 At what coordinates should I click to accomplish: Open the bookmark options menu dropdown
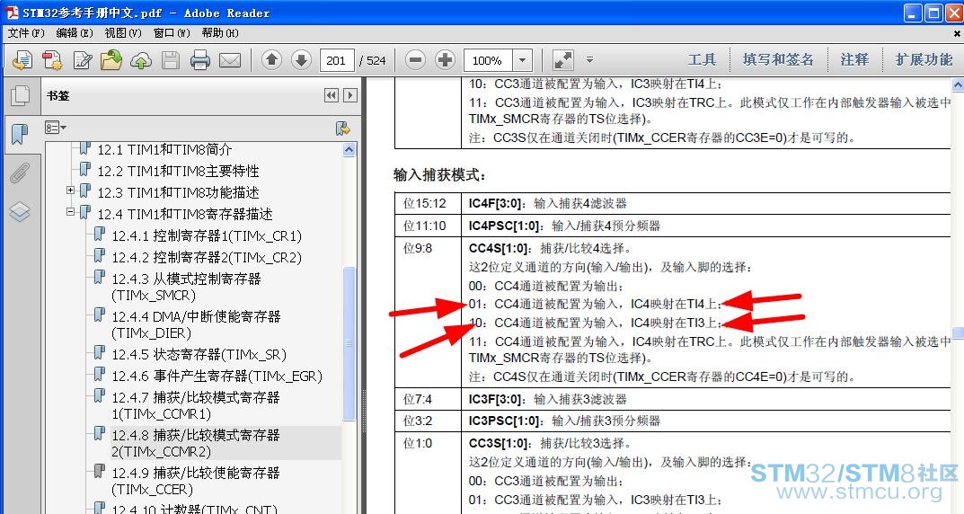tap(56, 128)
